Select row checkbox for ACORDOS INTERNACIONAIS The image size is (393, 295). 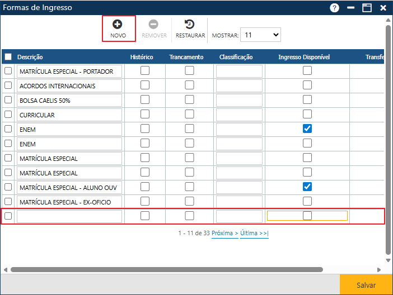8,85
